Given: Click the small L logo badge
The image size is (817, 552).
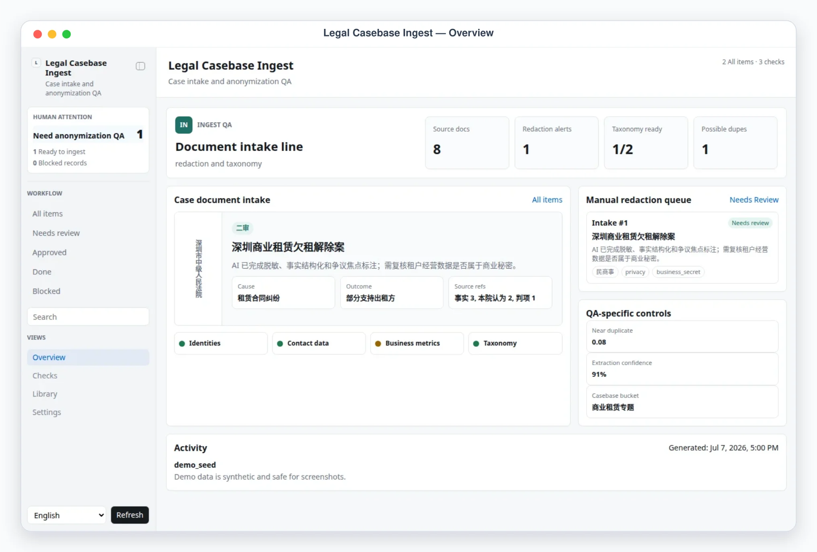Looking at the screenshot, I should (x=36, y=63).
